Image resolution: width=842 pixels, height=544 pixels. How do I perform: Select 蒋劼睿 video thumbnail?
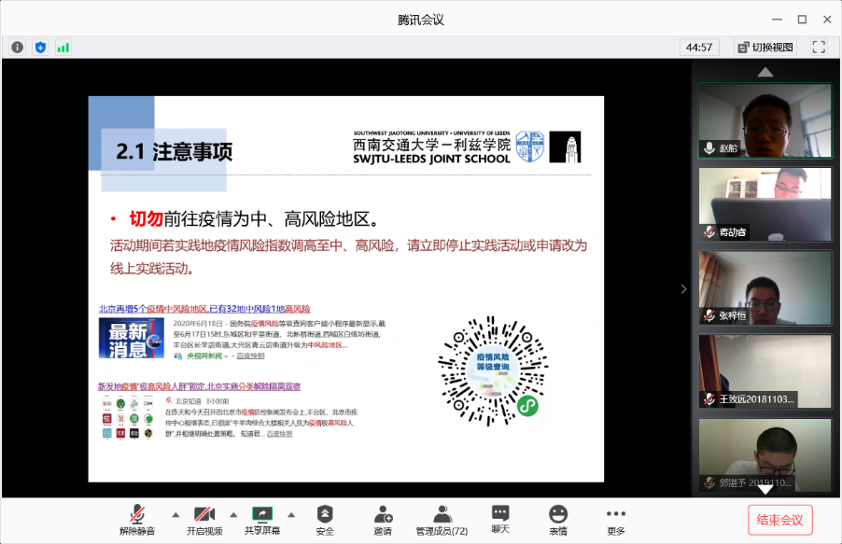pyautogui.click(x=765, y=204)
